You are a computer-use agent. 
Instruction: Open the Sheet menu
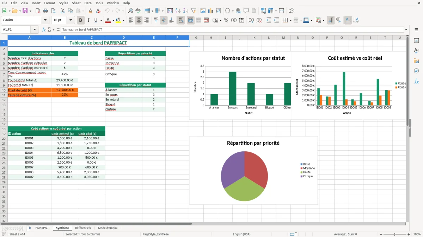(x=76, y=3)
